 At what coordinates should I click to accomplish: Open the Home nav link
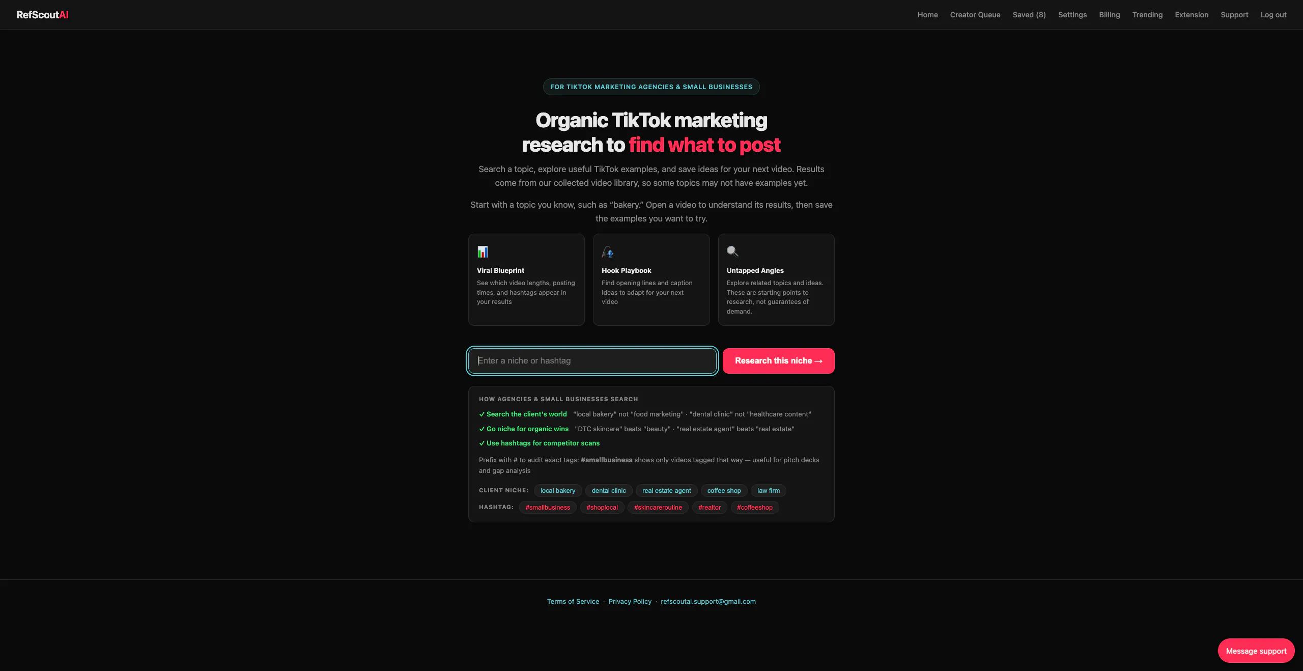tap(927, 15)
